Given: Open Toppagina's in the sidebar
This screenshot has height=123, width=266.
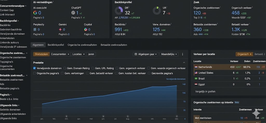Looking at the screenshot, I should [x=6, y=62].
